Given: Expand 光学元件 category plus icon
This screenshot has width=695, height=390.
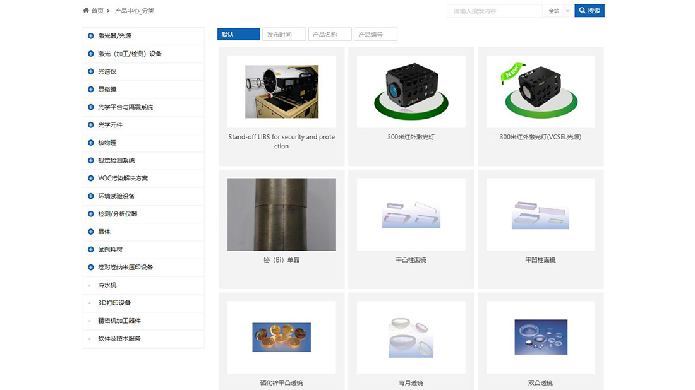Looking at the screenshot, I should [91, 125].
